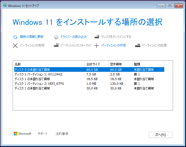This screenshot has width=186, height=147.
Task: Click the disk icon for ディスクをオンラインにする
Action: 97,37
